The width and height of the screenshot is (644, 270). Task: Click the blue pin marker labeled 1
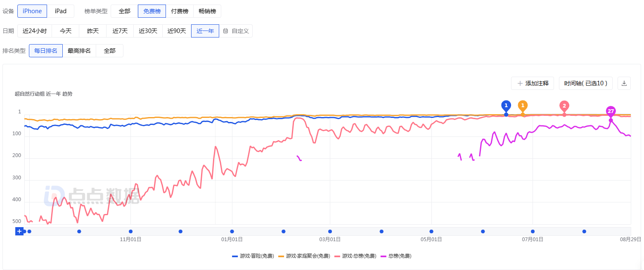[x=506, y=106]
